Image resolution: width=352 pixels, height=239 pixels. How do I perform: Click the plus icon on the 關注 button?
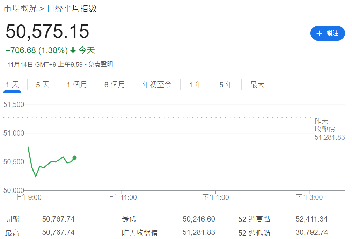point(319,33)
